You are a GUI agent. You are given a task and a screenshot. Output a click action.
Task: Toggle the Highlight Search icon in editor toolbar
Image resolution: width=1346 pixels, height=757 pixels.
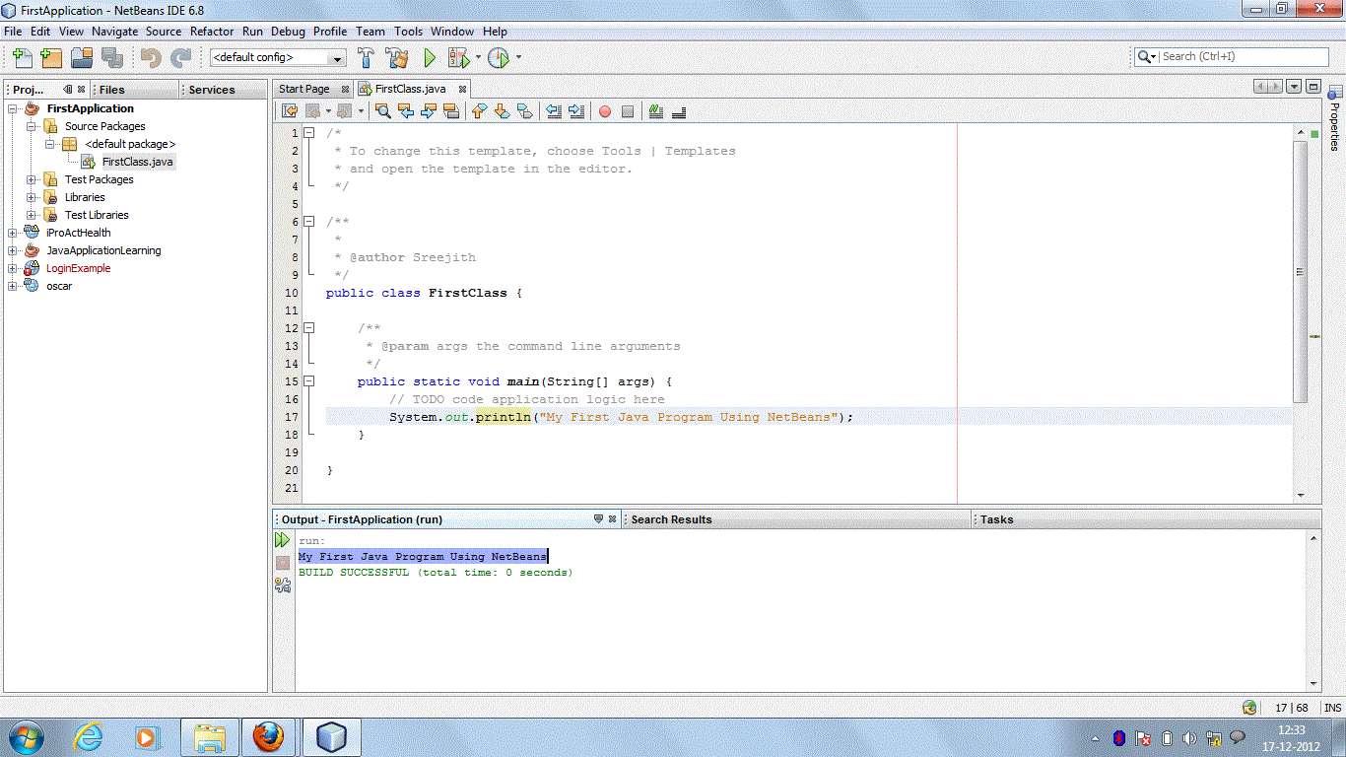point(451,111)
